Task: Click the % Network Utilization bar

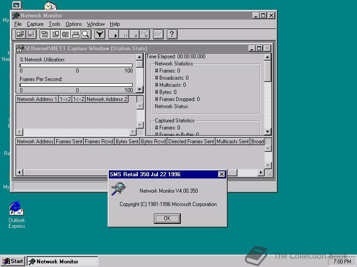Action: (x=76, y=65)
